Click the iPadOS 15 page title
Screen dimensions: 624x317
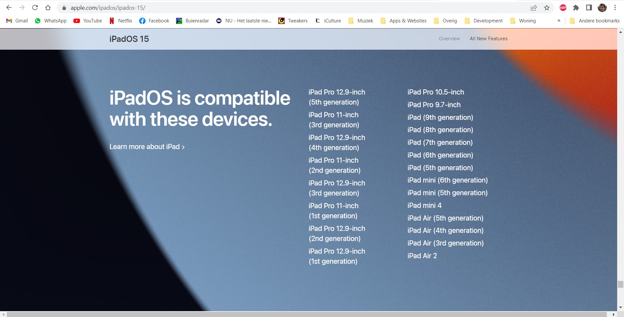coord(129,39)
